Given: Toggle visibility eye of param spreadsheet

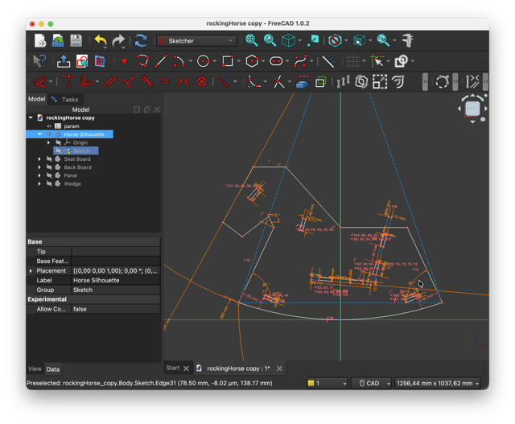Looking at the screenshot, I should (49, 126).
